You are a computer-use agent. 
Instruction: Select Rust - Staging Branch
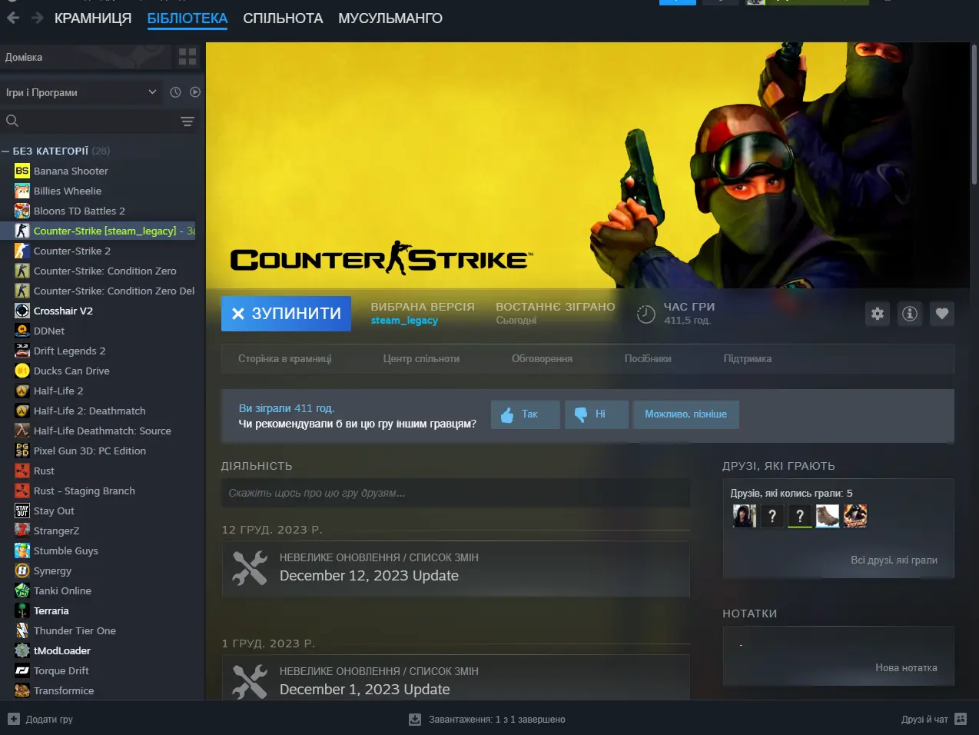pyautogui.click(x=85, y=491)
